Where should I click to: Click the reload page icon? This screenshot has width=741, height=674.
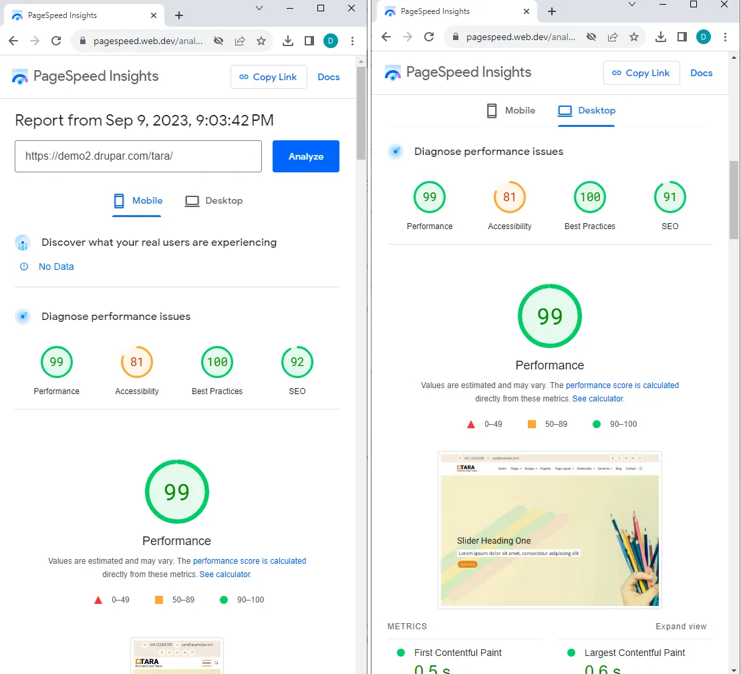pyautogui.click(x=56, y=41)
